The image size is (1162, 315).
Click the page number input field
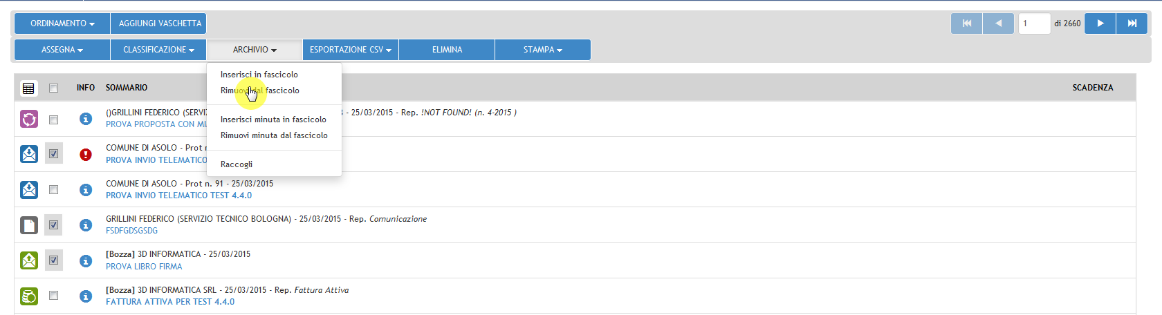tap(1034, 23)
